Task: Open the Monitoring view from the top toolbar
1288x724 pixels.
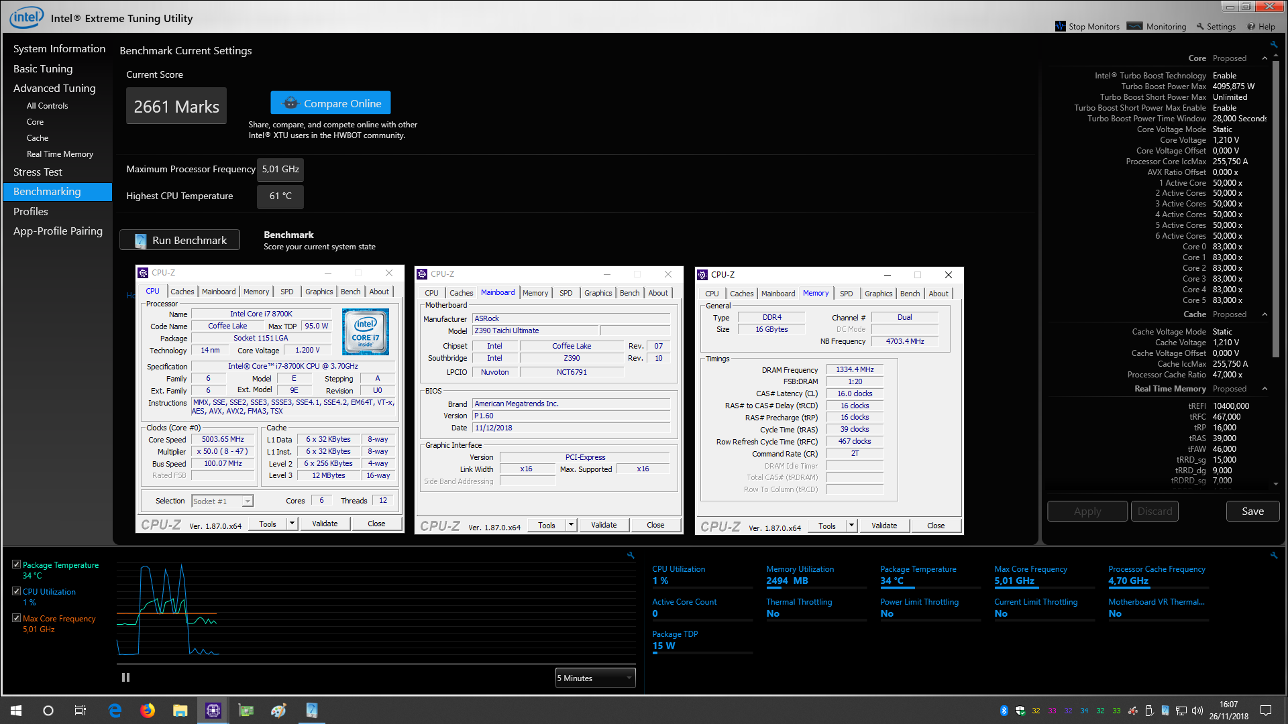Action: pos(1157,26)
